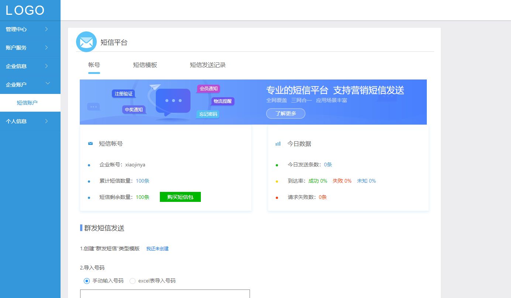The height and width of the screenshot is (298, 511).
Task: Click the 中奖通知 tag in the banner
Action: 134,110
